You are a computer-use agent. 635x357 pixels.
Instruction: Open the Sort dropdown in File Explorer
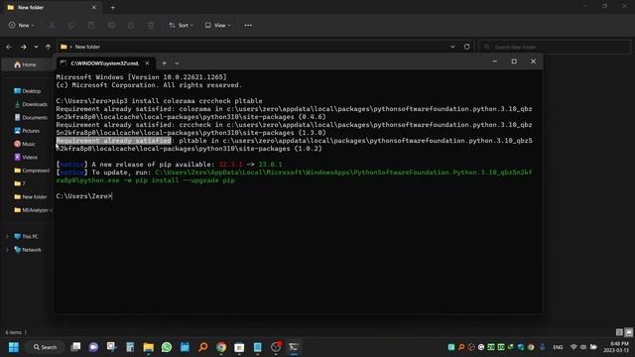click(181, 25)
